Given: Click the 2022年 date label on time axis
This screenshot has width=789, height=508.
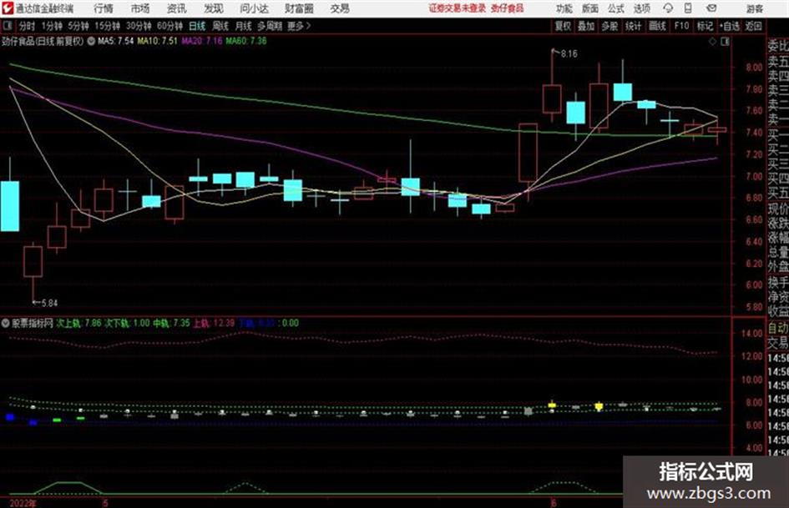Looking at the screenshot, I should pyautogui.click(x=23, y=502).
